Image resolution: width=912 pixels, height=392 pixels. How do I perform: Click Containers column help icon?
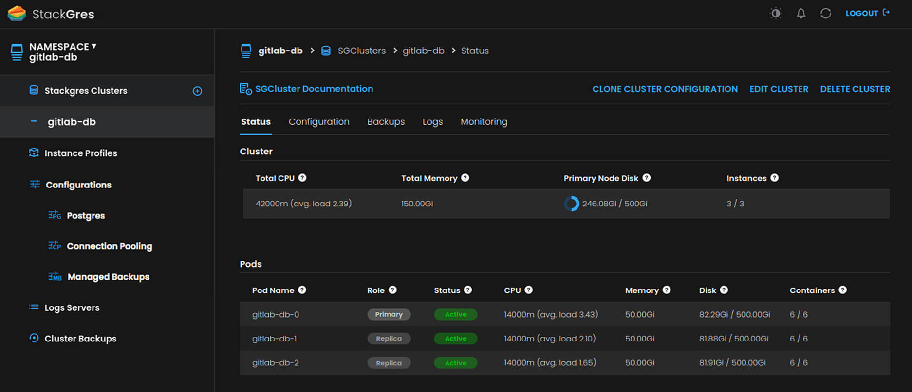coord(842,290)
